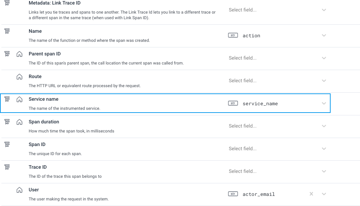Screen dimensions: 360x206
Task: Select the trace icon next to Name
Action: [7, 31]
